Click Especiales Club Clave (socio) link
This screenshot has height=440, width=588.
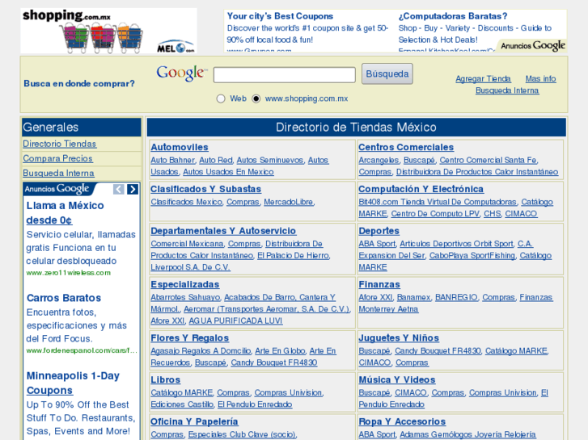[242, 434]
